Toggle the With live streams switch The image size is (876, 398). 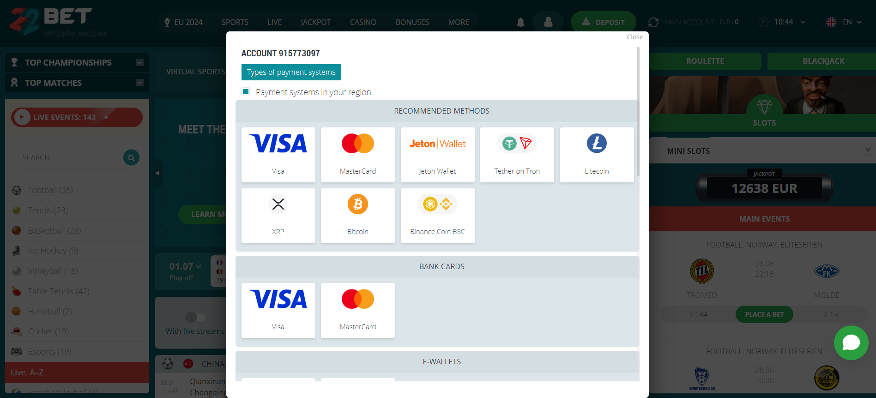[x=195, y=317]
